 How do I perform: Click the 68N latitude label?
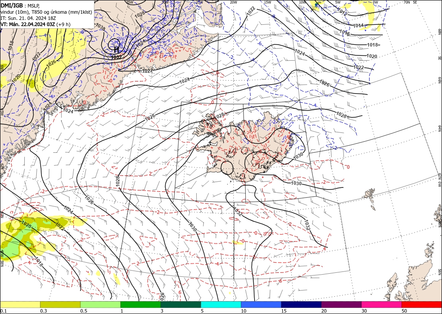(x=439, y=31)
